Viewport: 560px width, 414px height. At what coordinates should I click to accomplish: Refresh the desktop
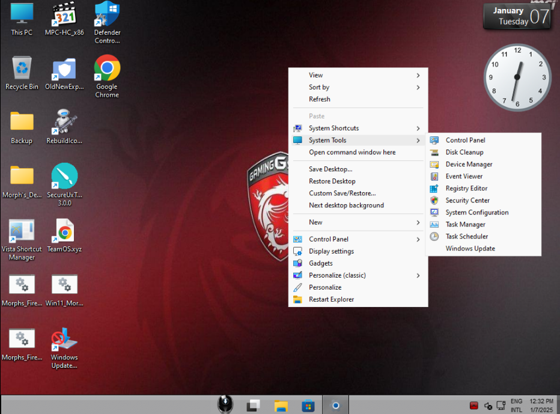click(x=358, y=99)
